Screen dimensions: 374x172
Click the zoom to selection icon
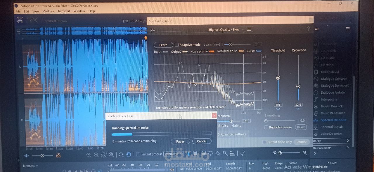tap(104, 155)
